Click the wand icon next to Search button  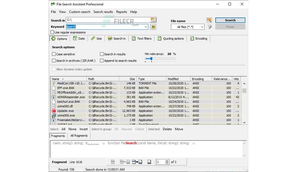(209, 20)
